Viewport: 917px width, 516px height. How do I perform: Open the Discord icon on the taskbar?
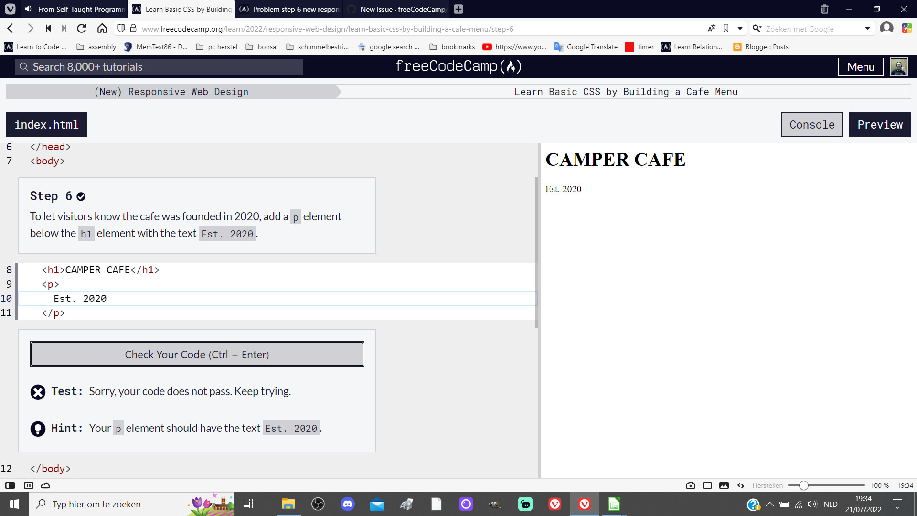tap(347, 504)
